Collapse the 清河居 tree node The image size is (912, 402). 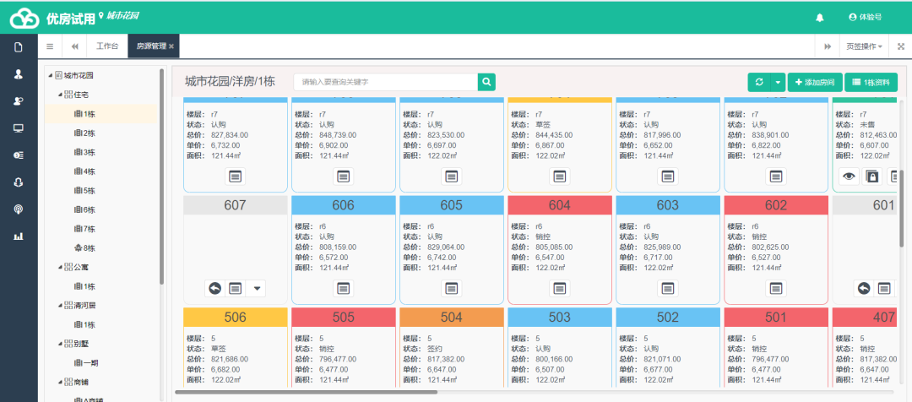60,306
